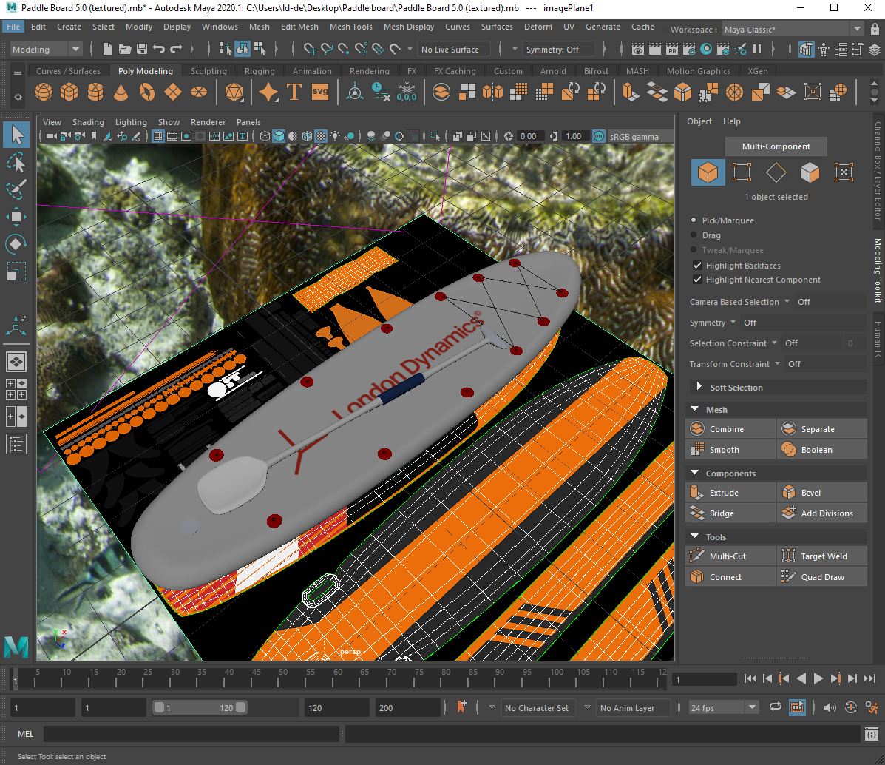
Task: Switch to the Rigging shelf tab
Action: (260, 71)
